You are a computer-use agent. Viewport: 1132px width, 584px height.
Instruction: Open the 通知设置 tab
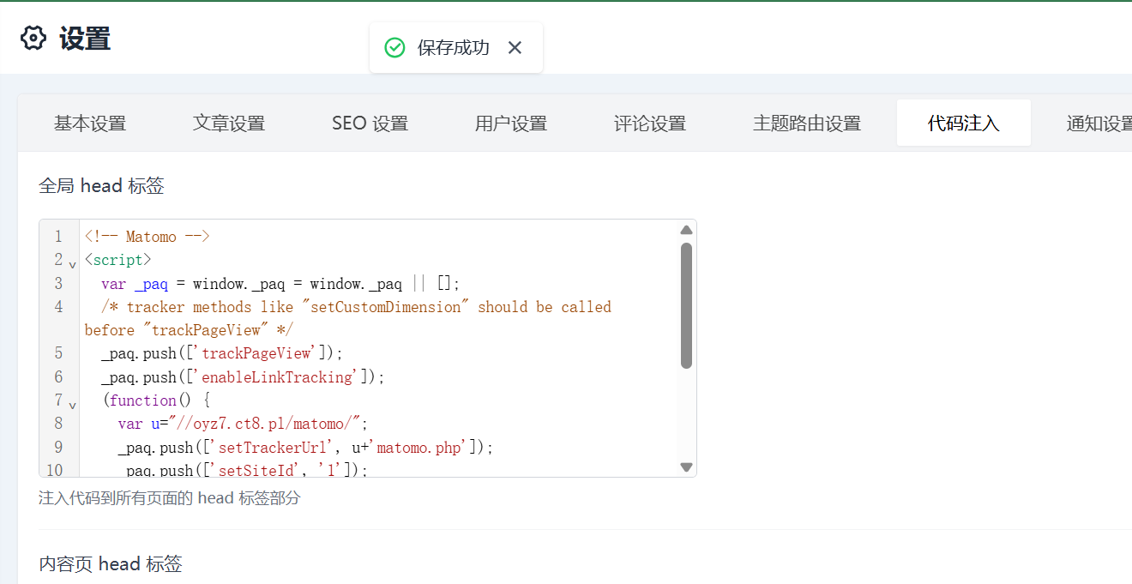click(x=1099, y=123)
